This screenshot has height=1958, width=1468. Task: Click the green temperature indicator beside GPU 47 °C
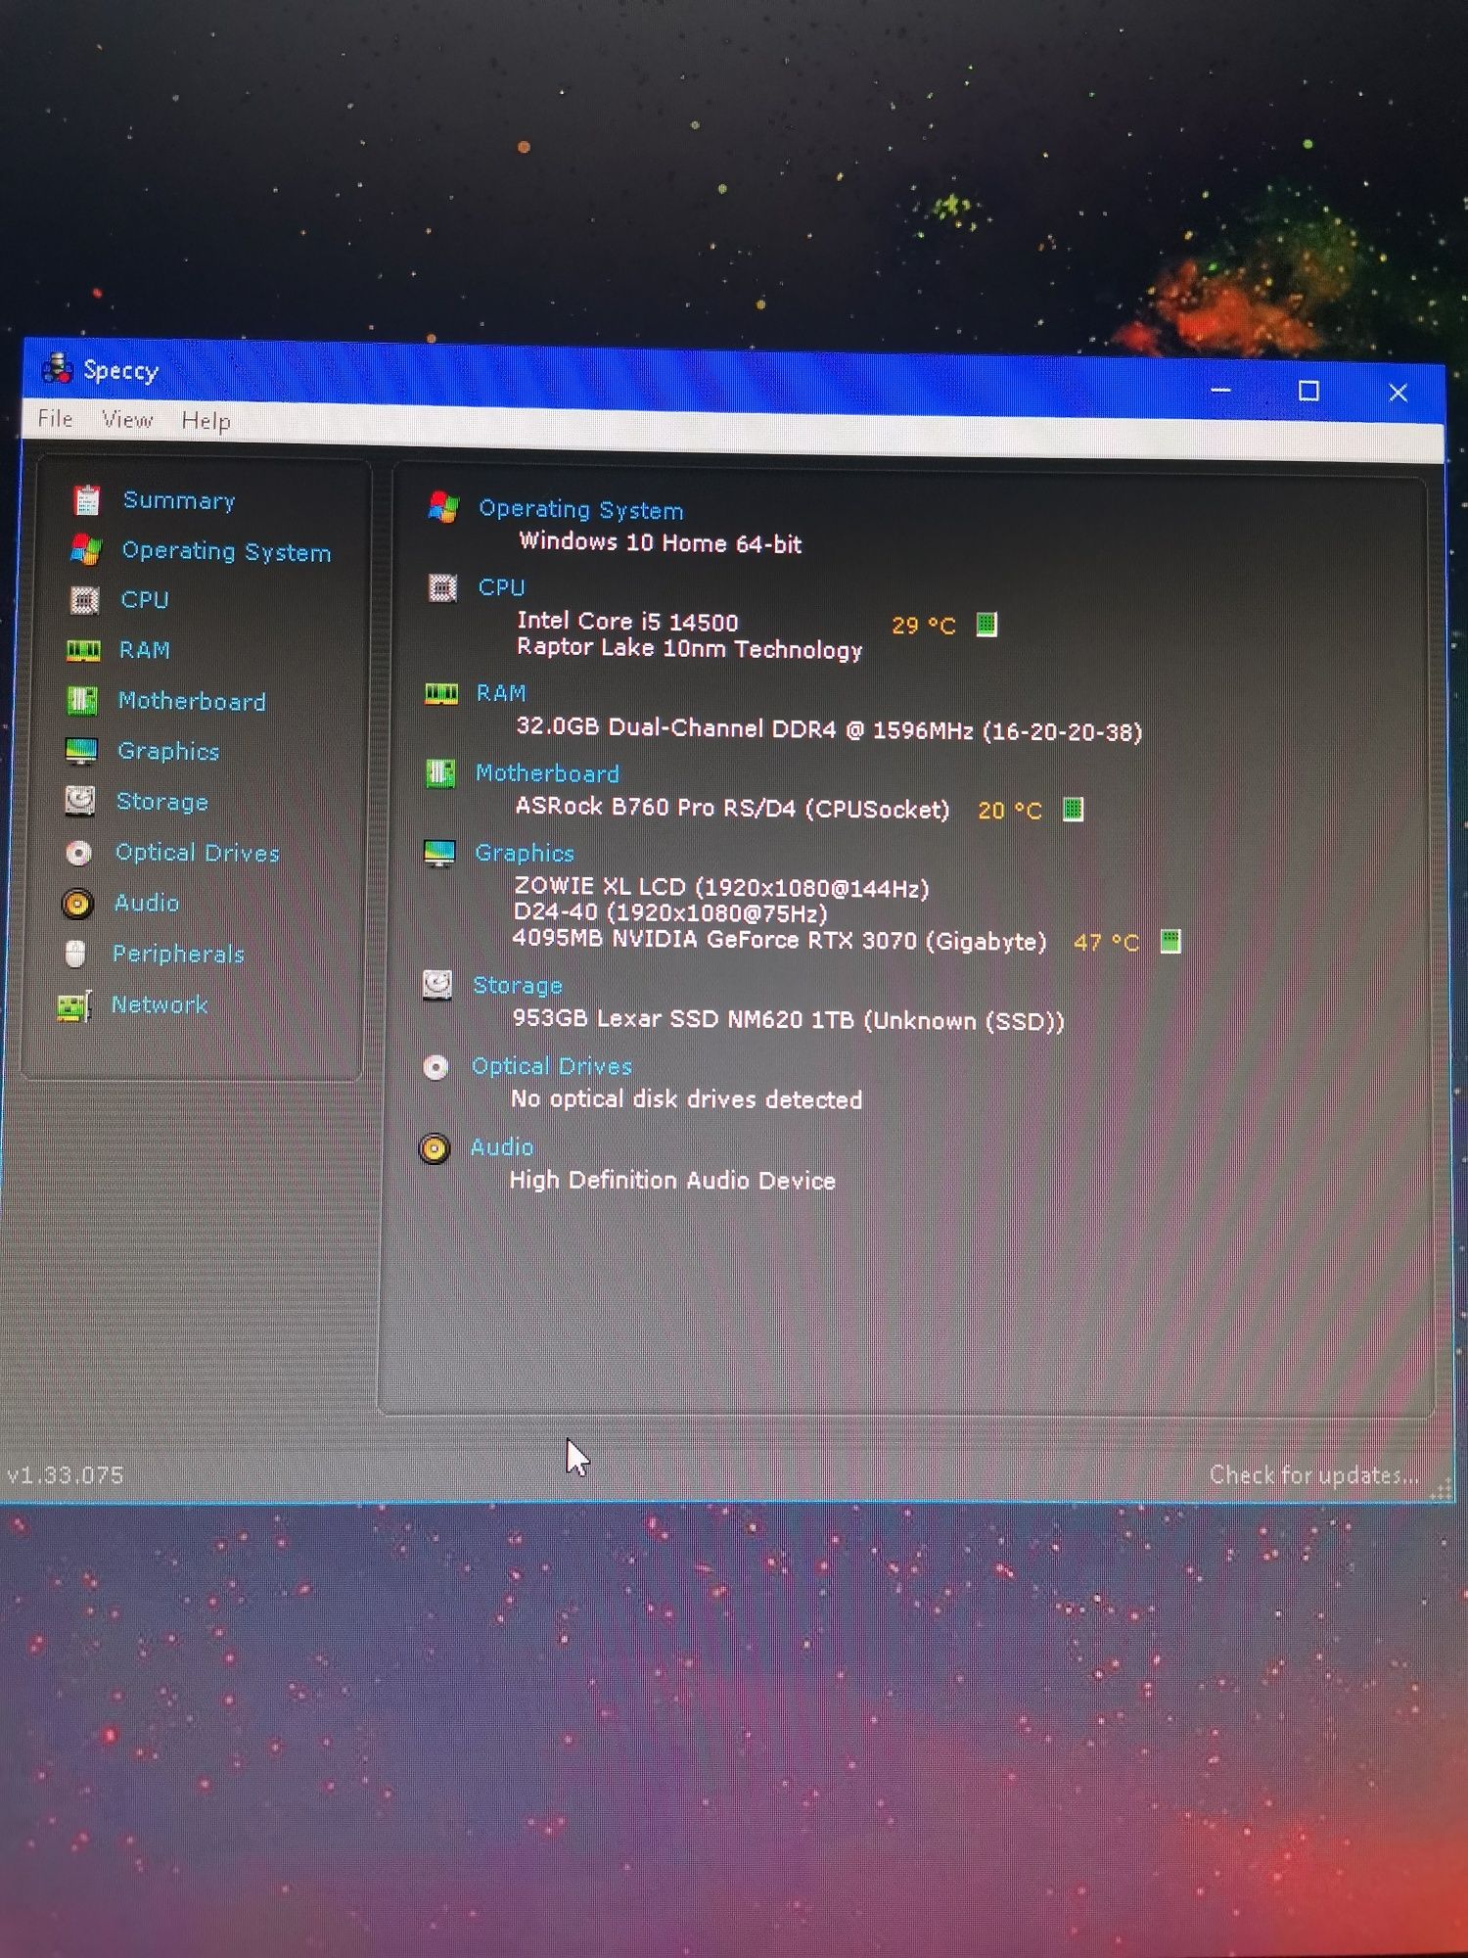tap(1170, 942)
